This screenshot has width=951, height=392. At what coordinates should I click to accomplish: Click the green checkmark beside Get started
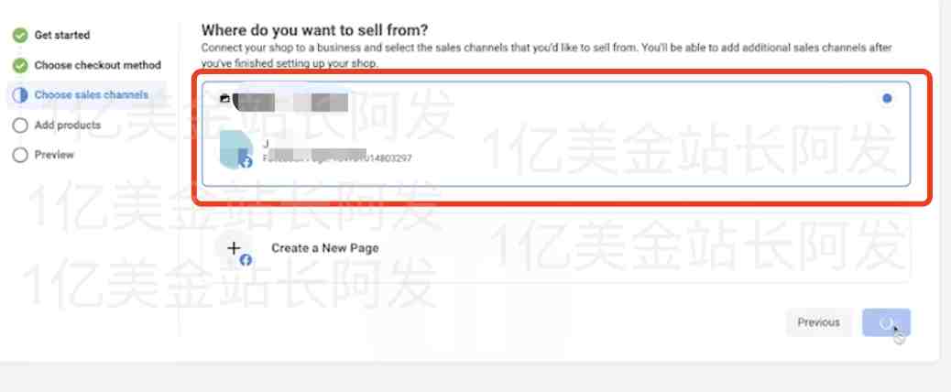pos(20,35)
